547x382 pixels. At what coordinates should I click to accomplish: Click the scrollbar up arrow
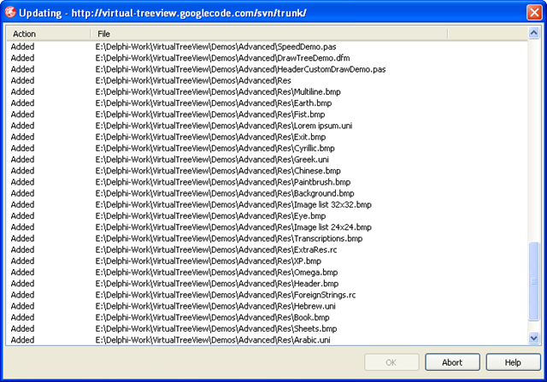point(533,33)
